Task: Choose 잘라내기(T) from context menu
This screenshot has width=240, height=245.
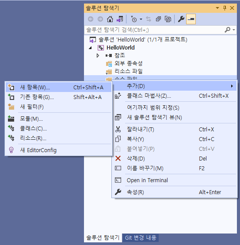Action: [x=175, y=130]
